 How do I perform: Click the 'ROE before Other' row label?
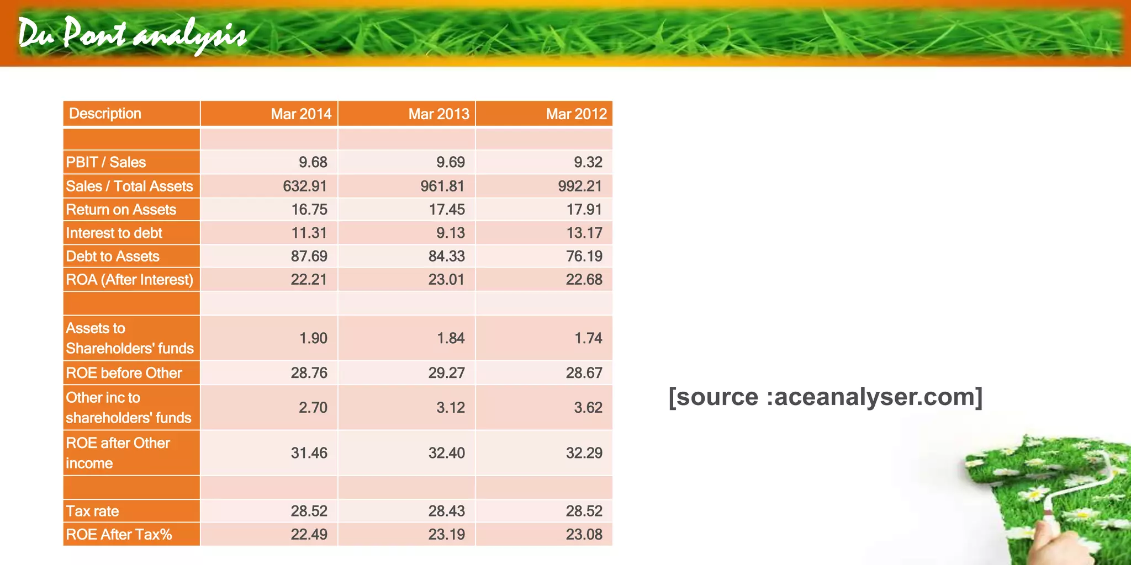point(124,373)
